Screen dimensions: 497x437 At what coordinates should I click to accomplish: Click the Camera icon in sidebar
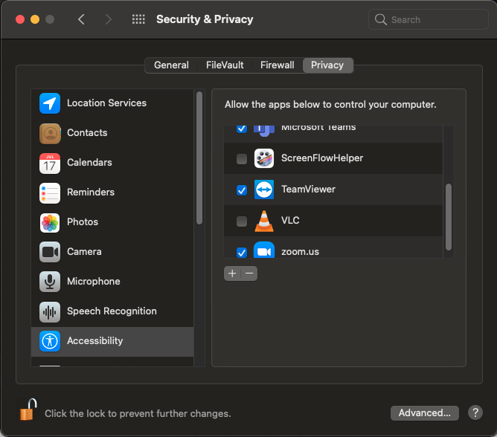(50, 252)
